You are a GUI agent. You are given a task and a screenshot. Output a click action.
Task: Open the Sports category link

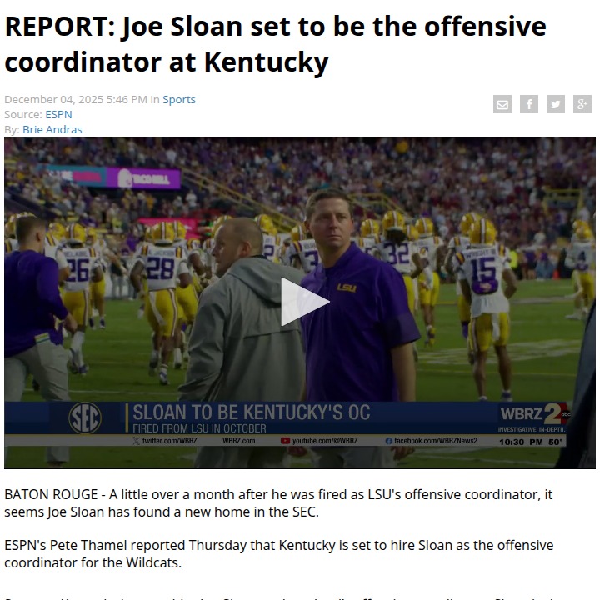point(179,99)
